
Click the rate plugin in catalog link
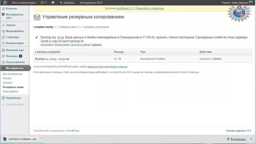coord(108,67)
